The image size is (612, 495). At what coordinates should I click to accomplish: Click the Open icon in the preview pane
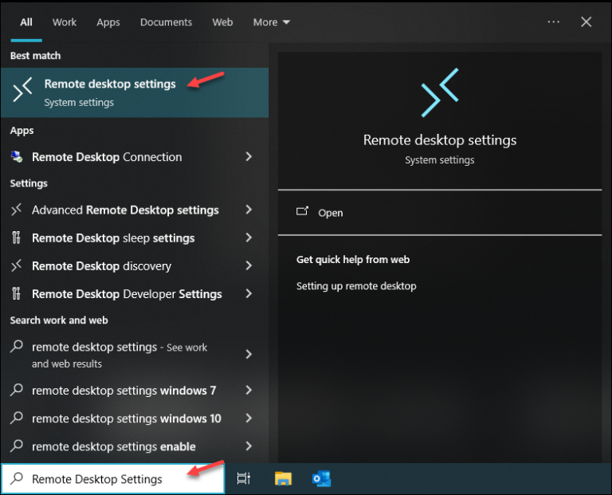pyautogui.click(x=302, y=211)
